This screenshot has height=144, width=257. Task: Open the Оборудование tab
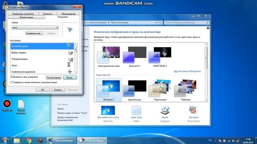(68, 14)
